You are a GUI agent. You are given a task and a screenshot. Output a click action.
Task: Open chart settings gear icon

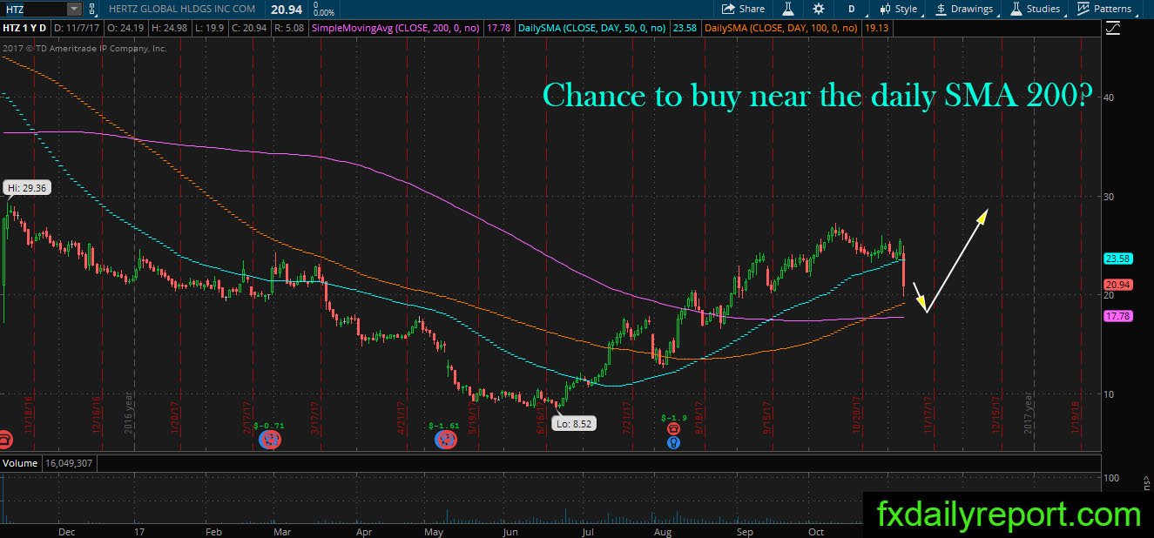pos(818,9)
